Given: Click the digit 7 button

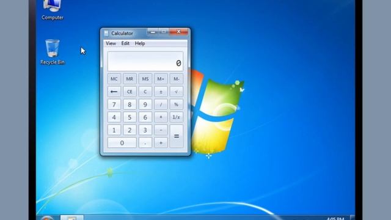Looking at the screenshot, I should point(114,105).
